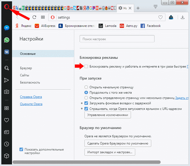This screenshot has height=166, width=190.
Task: Select Продолжить с того же места radio
Action: tap(86, 93)
